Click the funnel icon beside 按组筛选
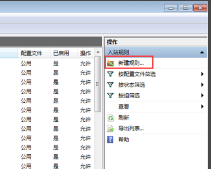This screenshot has height=169, width=211. pyautogui.click(x=110, y=95)
